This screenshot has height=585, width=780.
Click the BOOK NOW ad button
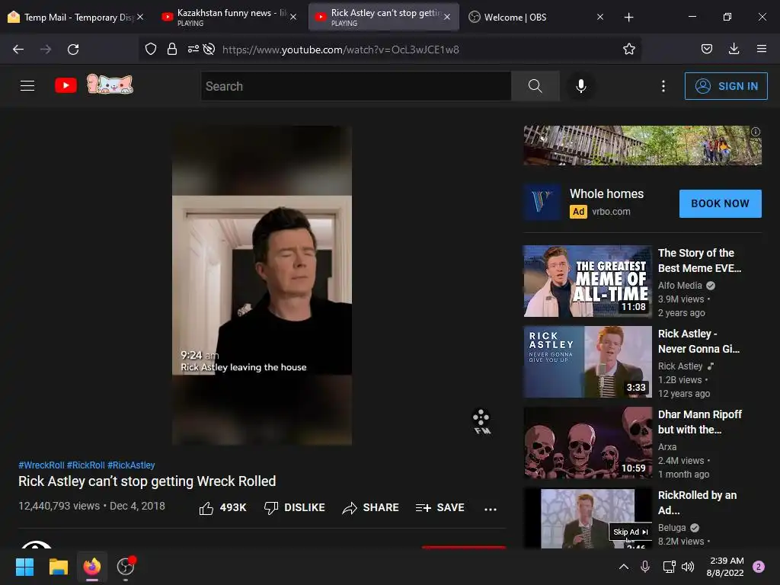[x=720, y=203]
